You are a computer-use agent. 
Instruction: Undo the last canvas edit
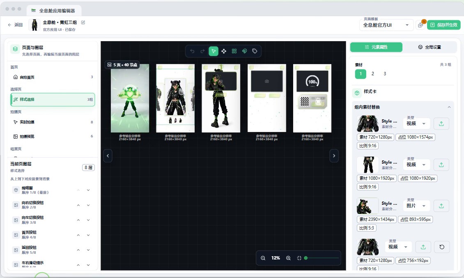pyautogui.click(x=192, y=51)
